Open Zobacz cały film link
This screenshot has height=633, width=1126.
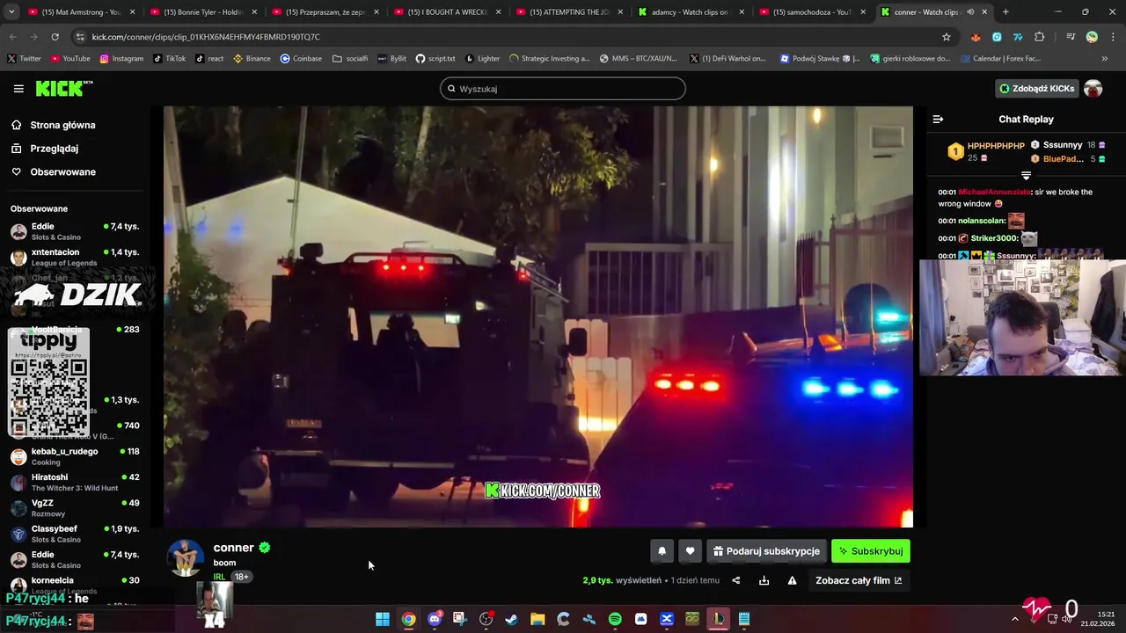coord(859,580)
